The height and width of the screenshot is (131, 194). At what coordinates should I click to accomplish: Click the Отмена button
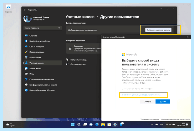147,101
